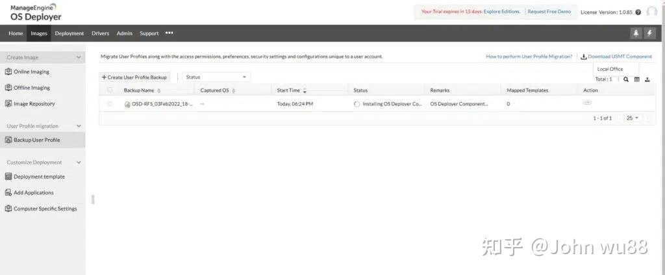Open the Status filter dropdown

(x=216, y=77)
